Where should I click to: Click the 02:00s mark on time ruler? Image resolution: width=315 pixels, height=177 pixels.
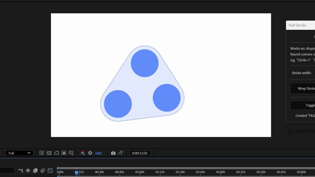click(220, 172)
